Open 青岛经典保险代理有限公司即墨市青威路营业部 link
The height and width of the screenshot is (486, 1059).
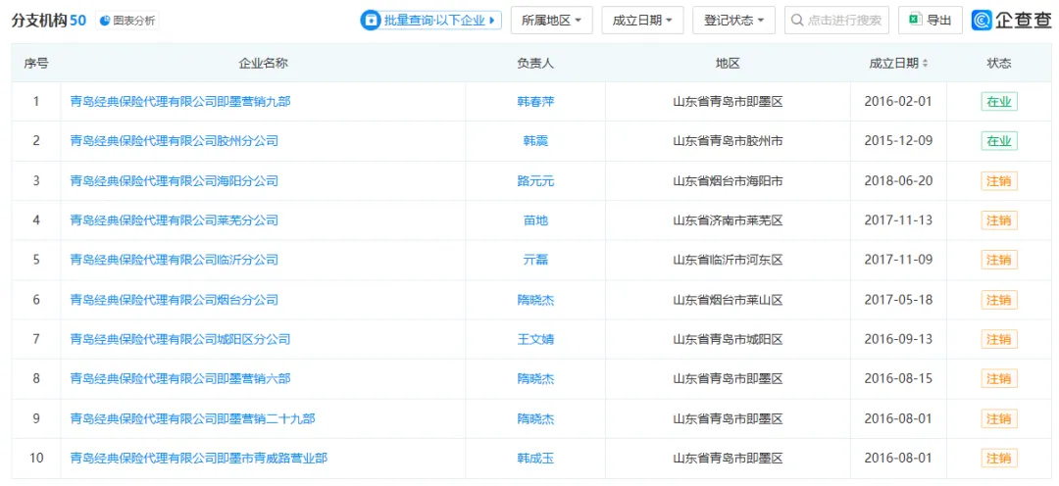[x=198, y=458]
